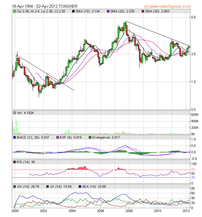Viewport: 202px width, 217px height.
Task: Click the purple SMA (20) legend swatch
Action: tap(108, 11)
